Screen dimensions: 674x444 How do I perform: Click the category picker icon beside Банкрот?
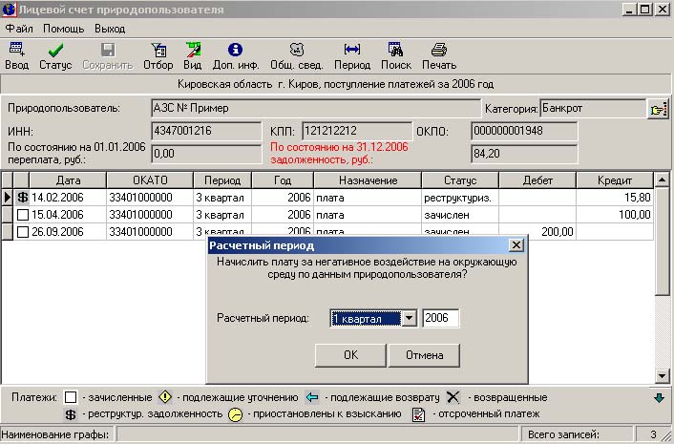coord(657,110)
